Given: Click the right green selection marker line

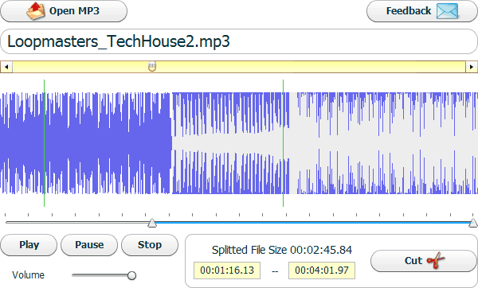Looking at the screenshot, I should tap(283, 143).
